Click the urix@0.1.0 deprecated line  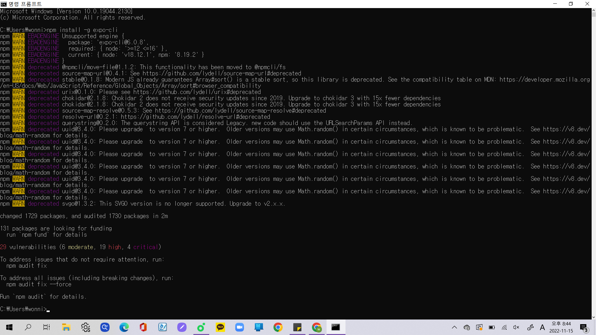coord(130,92)
